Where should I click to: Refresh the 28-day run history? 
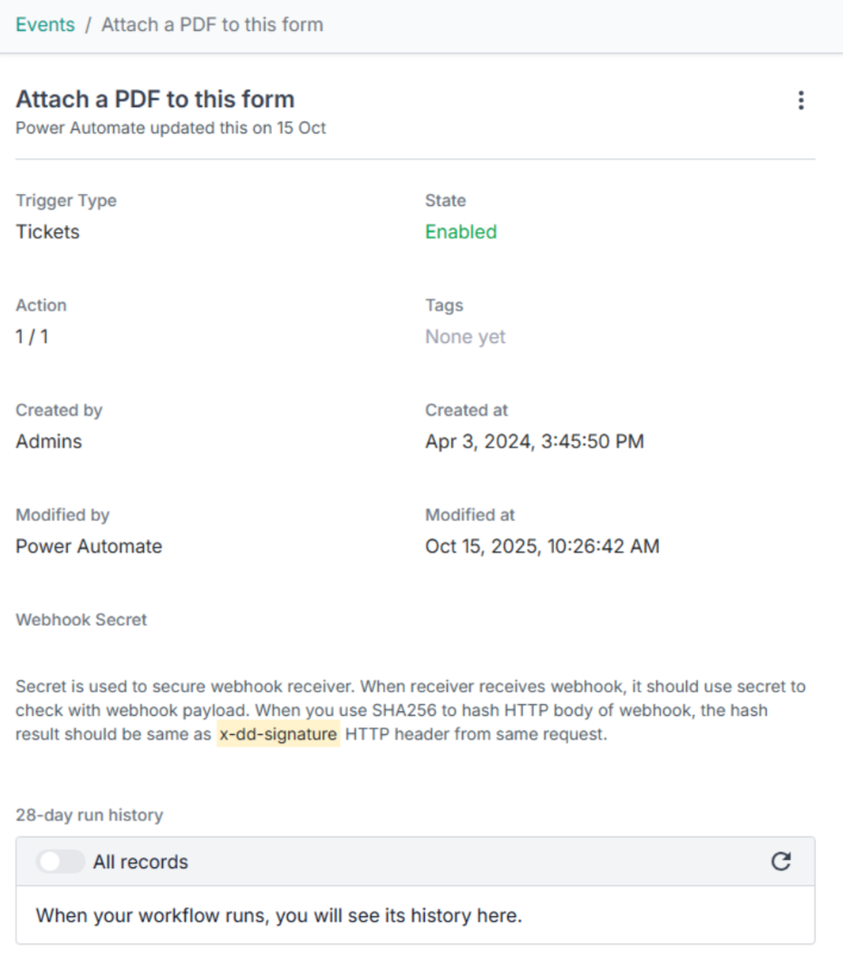[x=780, y=862]
